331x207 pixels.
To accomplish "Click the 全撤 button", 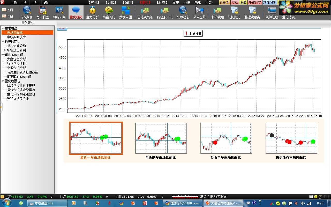I will coord(243,2).
